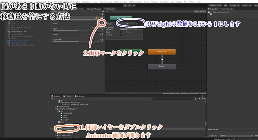
Task: Click the Project panel vertical scrollbar
Action: [206, 123]
